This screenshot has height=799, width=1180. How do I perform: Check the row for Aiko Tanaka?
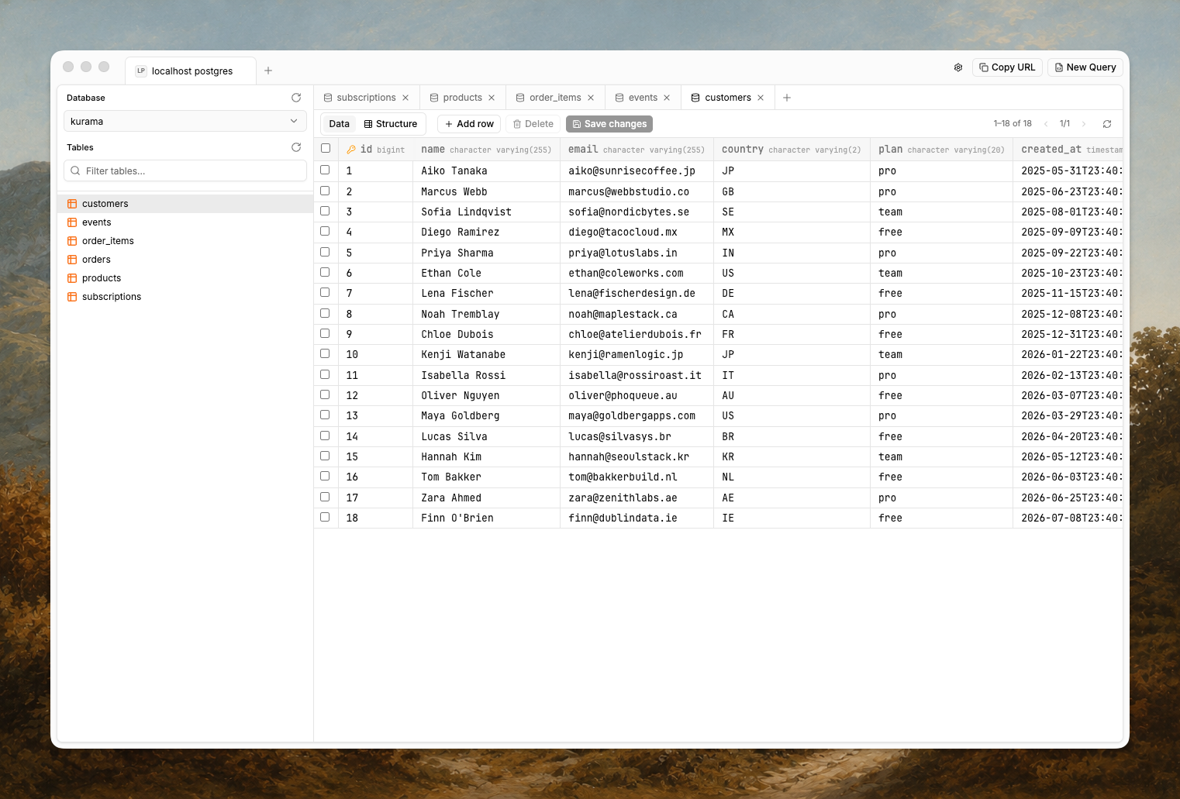(326, 170)
